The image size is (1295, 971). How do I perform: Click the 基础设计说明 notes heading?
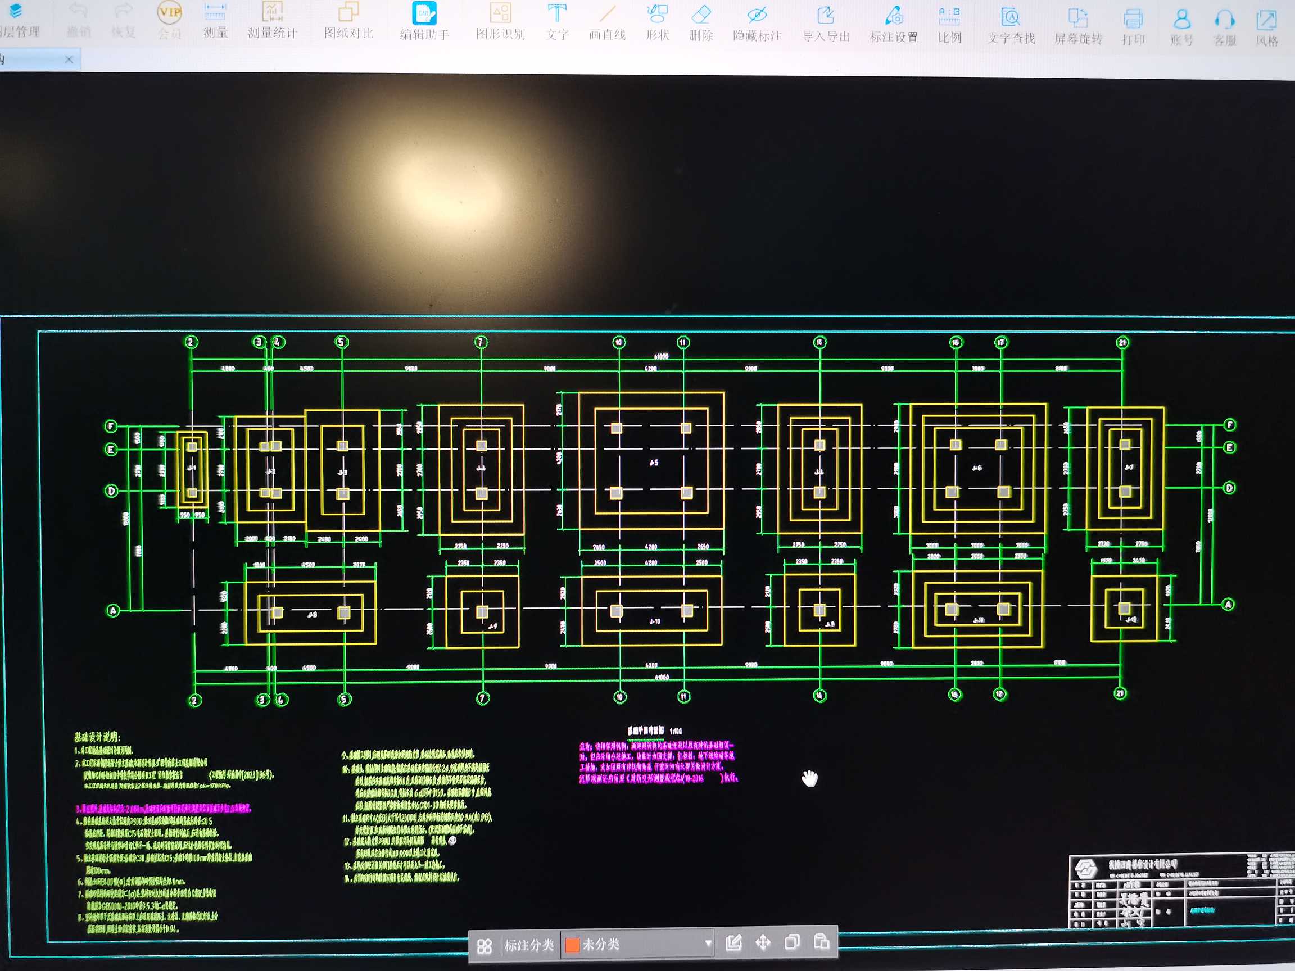click(x=97, y=737)
